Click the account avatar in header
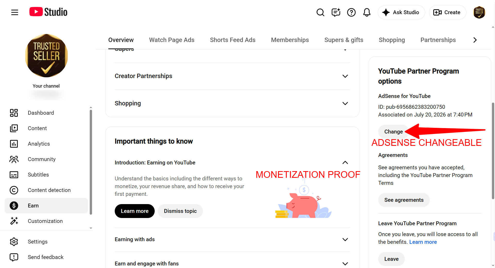The image size is (495, 268). [x=479, y=12]
